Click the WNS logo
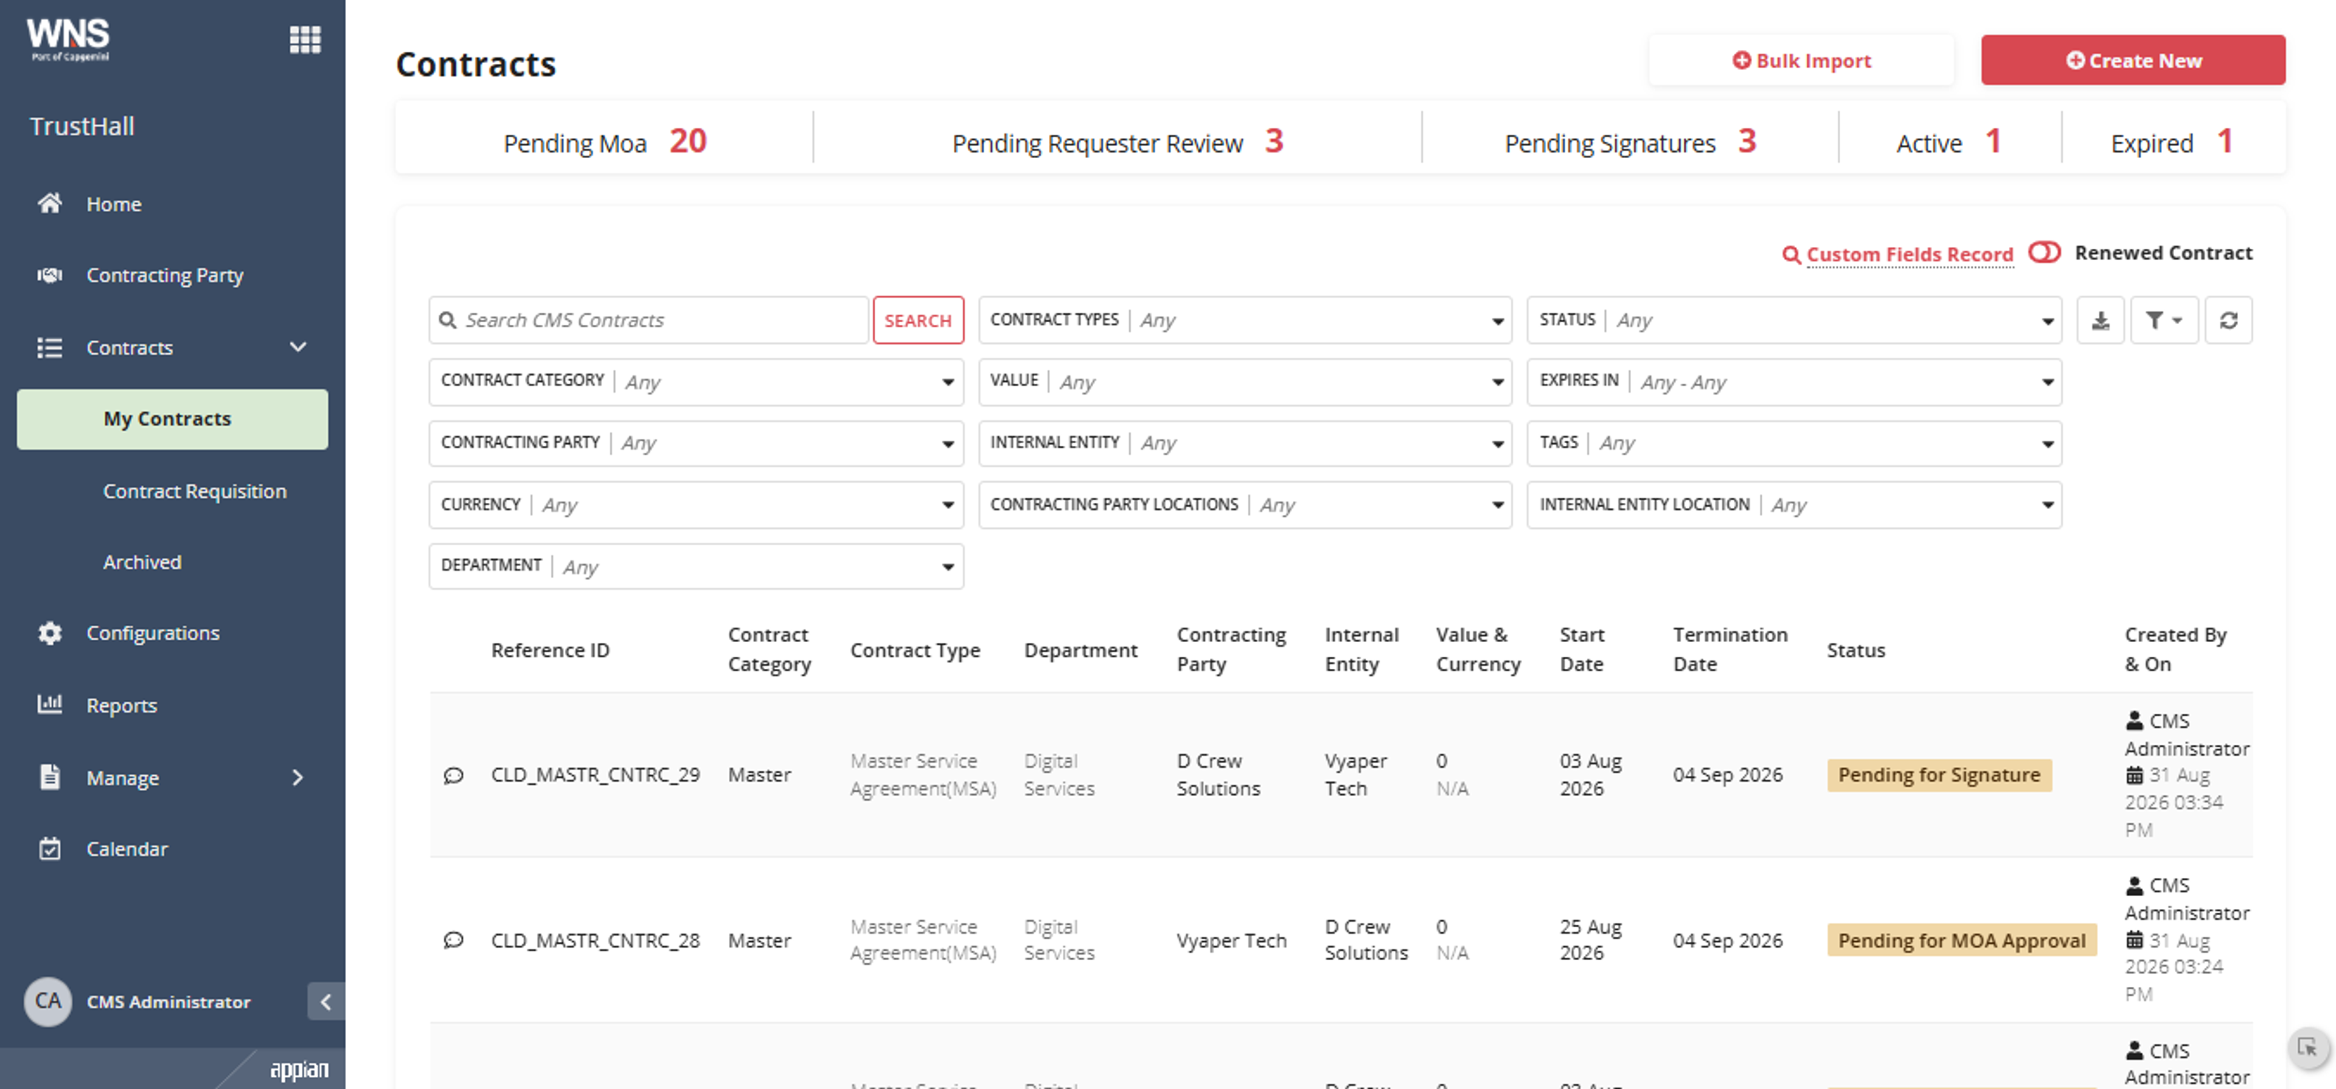This screenshot has height=1089, width=2336. point(68,39)
